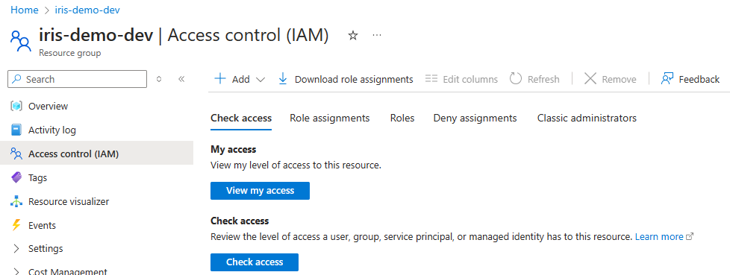Click the external link icon after Learn more
The image size is (730, 275).
coord(690,236)
